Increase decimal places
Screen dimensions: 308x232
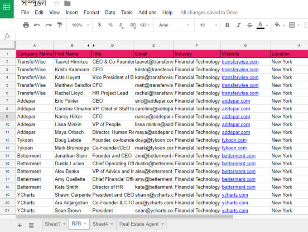(x=133, y=25)
